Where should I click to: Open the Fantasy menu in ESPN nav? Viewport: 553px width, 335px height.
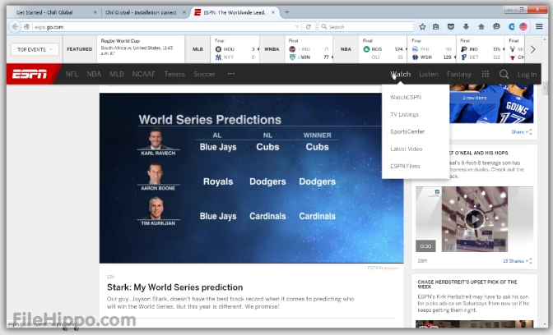459,74
